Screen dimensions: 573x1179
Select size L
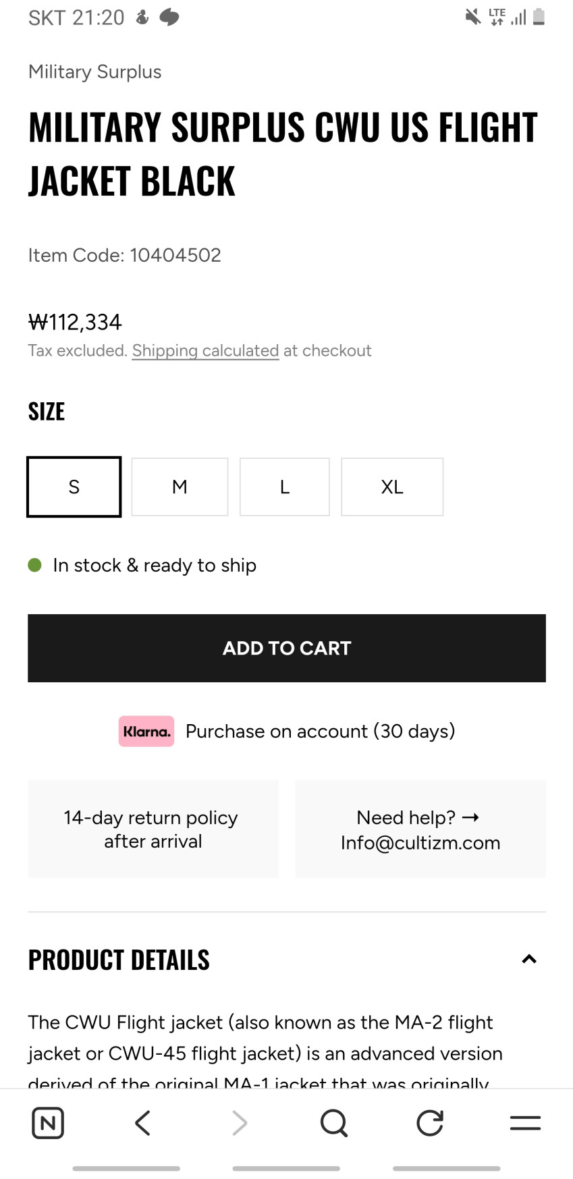[x=284, y=487]
